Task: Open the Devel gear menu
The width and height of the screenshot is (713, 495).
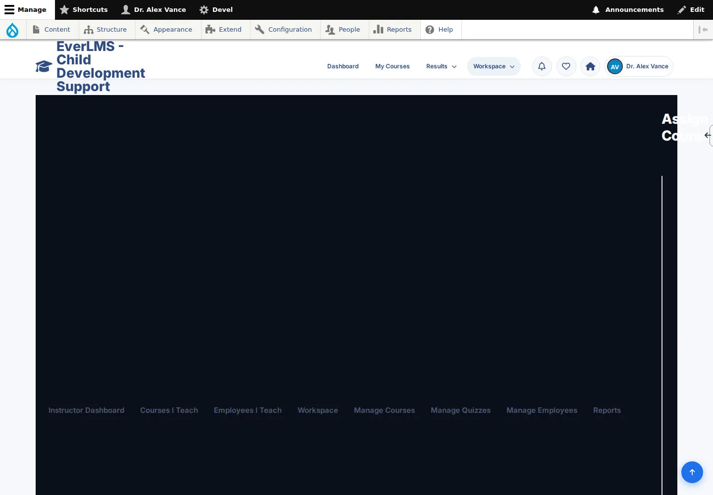Action: [x=216, y=10]
